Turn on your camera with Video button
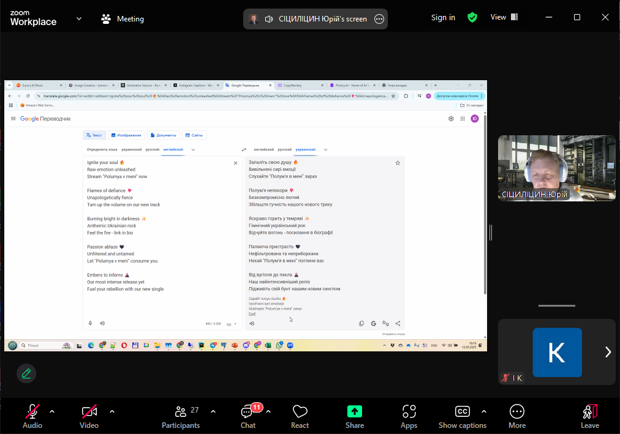The width and height of the screenshot is (620, 434). pyautogui.click(x=89, y=417)
